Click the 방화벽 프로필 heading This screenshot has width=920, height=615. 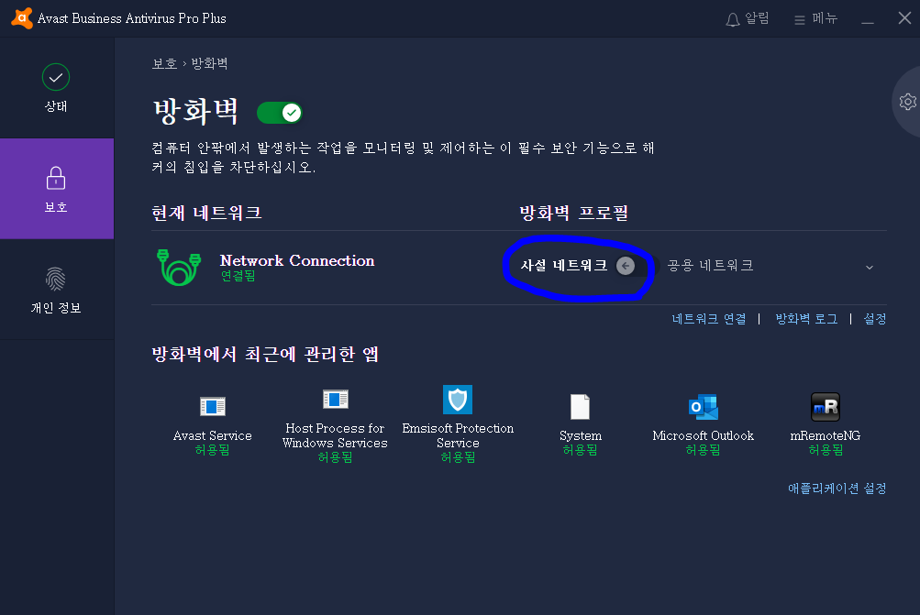coord(574,213)
